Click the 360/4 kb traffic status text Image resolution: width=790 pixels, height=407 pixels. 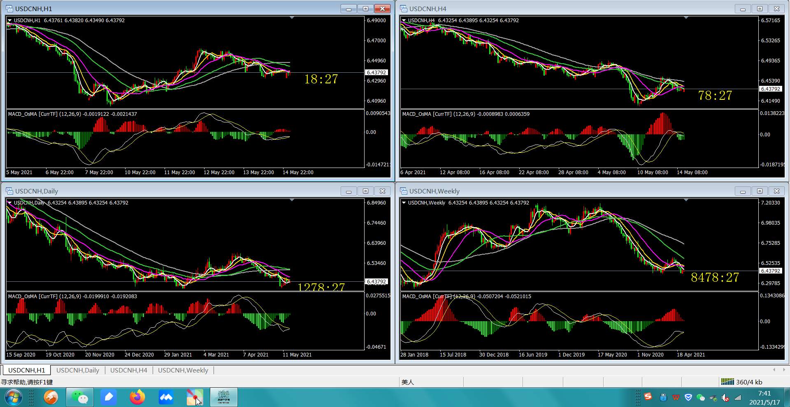(x=749, y=382)
